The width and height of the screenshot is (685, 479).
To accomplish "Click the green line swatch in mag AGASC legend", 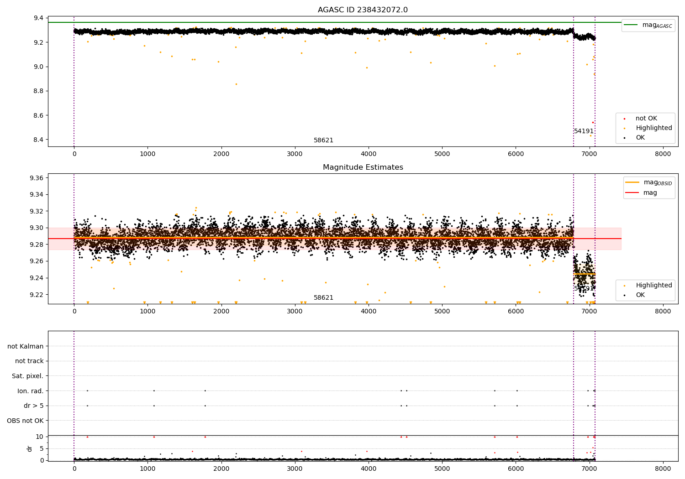I will (x=632, y=25).
